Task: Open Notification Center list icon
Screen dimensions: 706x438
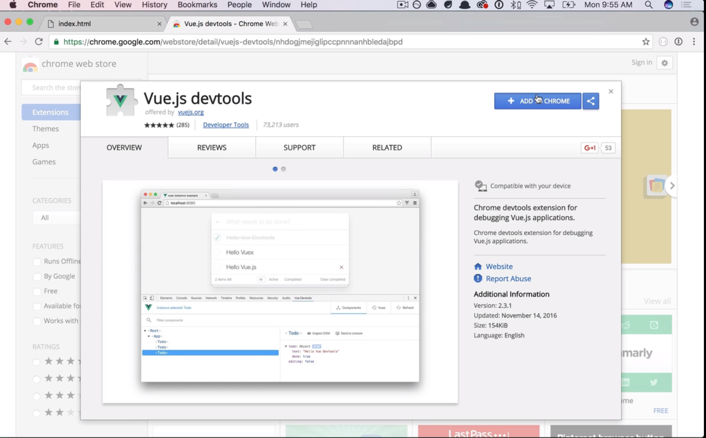Action: [686, 5]
